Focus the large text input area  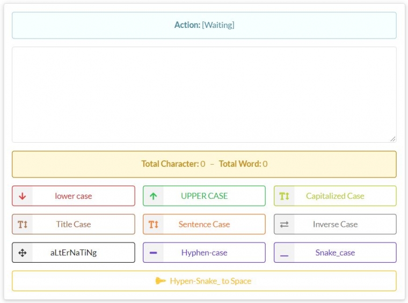tap(204, 94)
